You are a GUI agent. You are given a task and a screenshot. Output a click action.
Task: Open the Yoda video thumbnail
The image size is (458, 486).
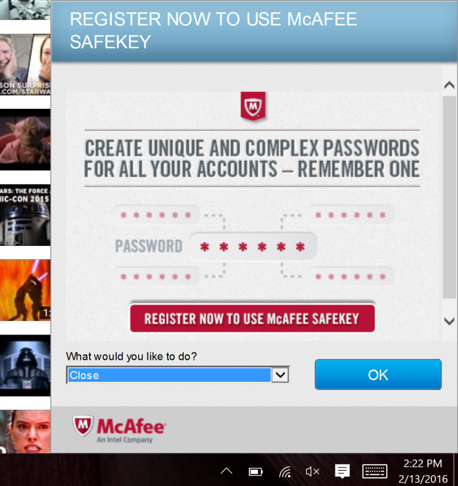(25, 139)
